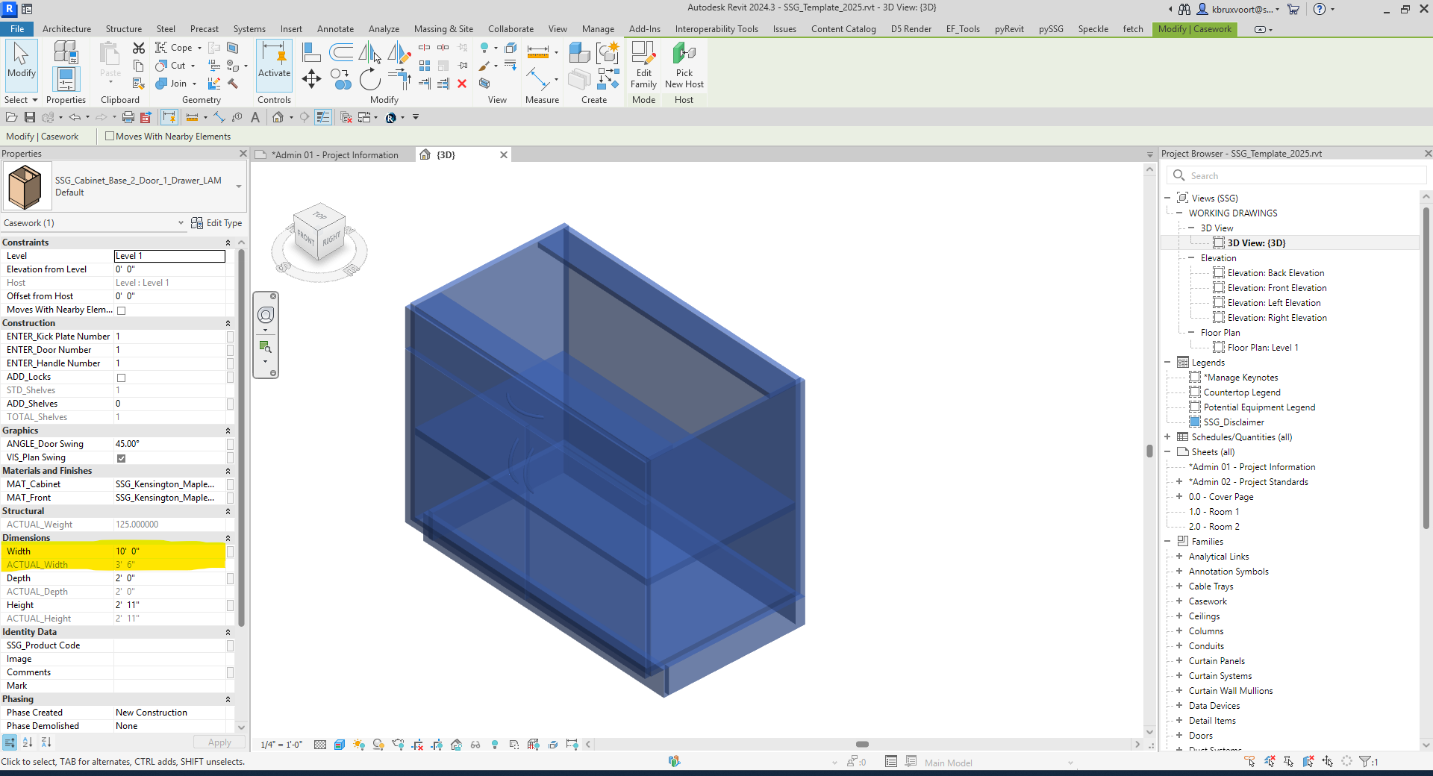Image resolution: width=1433 pixels, height=776 pixels.
Task: Click the Apply button in Properties
Action: click(x=219, y=742)
